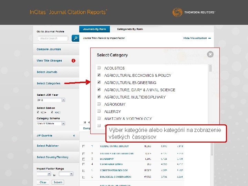Screen dimensions: 248x186
Task: Uncheck AGRICULTURAL ENGINEERING category
Action: tap(99, 82)
